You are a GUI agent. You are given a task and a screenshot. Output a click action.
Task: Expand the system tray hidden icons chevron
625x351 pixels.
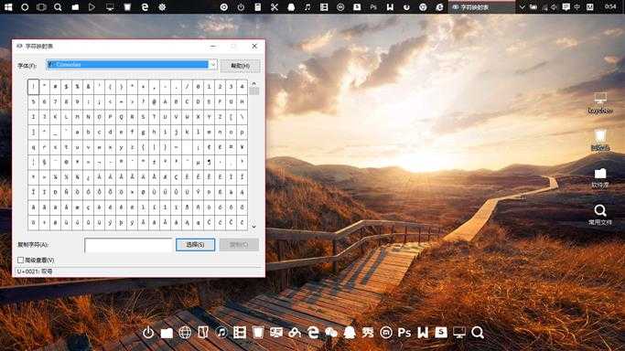tap(523, 7)
